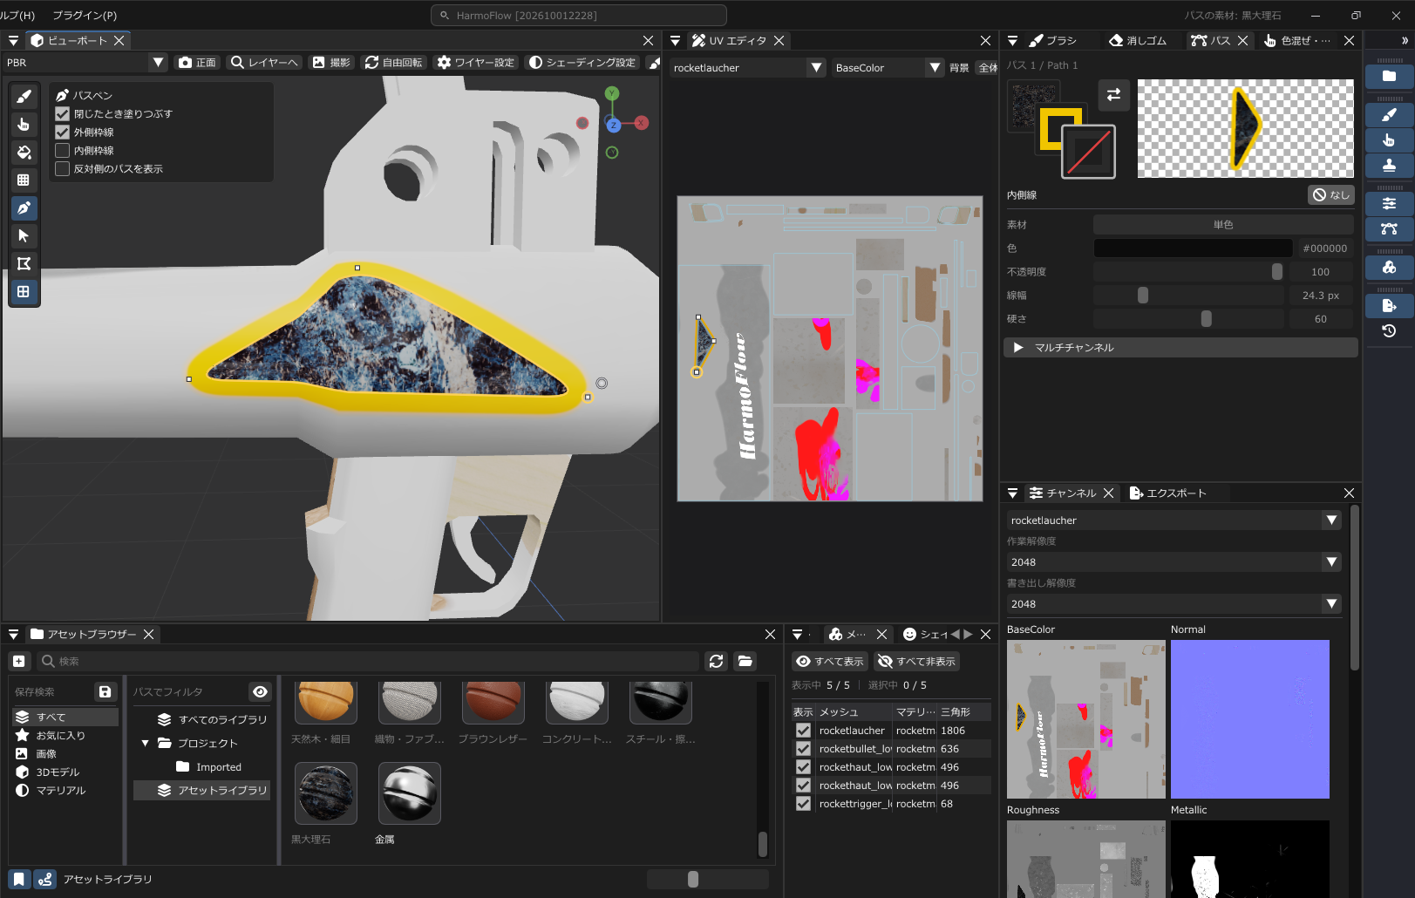Screen dimensions: 1415x898
Task: Open the BaseColor channel dropdown
Action: tap(888, 68)
